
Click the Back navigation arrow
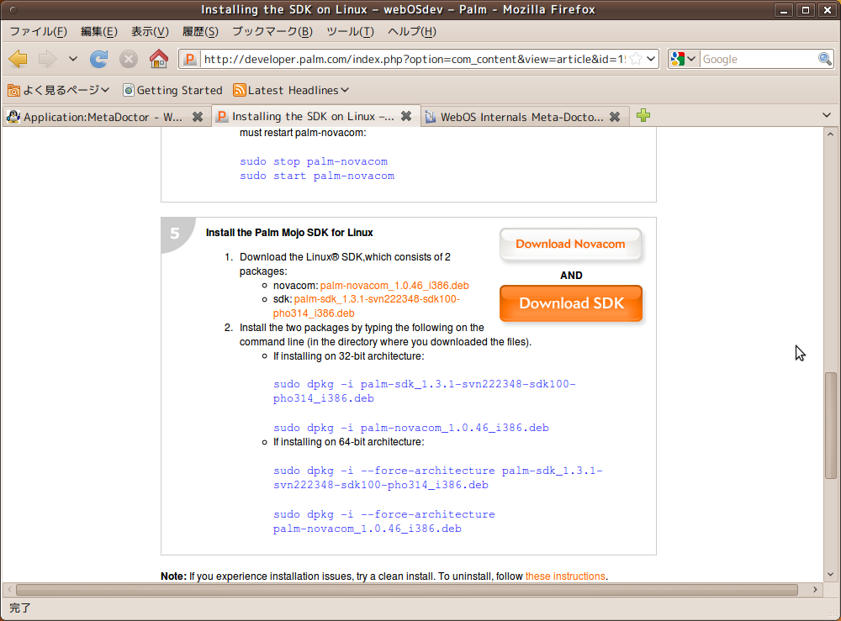click(19, 59)
